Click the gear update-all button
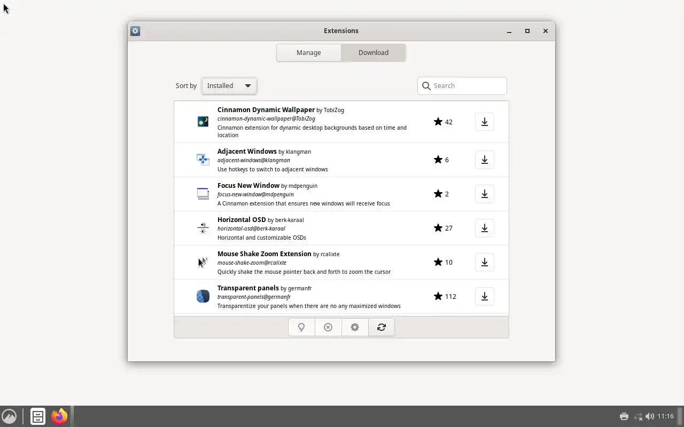 [355, 327]
